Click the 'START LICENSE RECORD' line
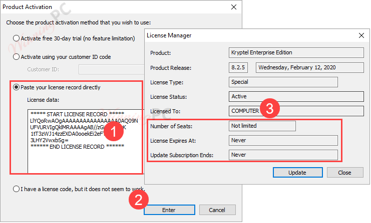The height and width of the screenshot is (223, 371). click(x=77, y=114)
